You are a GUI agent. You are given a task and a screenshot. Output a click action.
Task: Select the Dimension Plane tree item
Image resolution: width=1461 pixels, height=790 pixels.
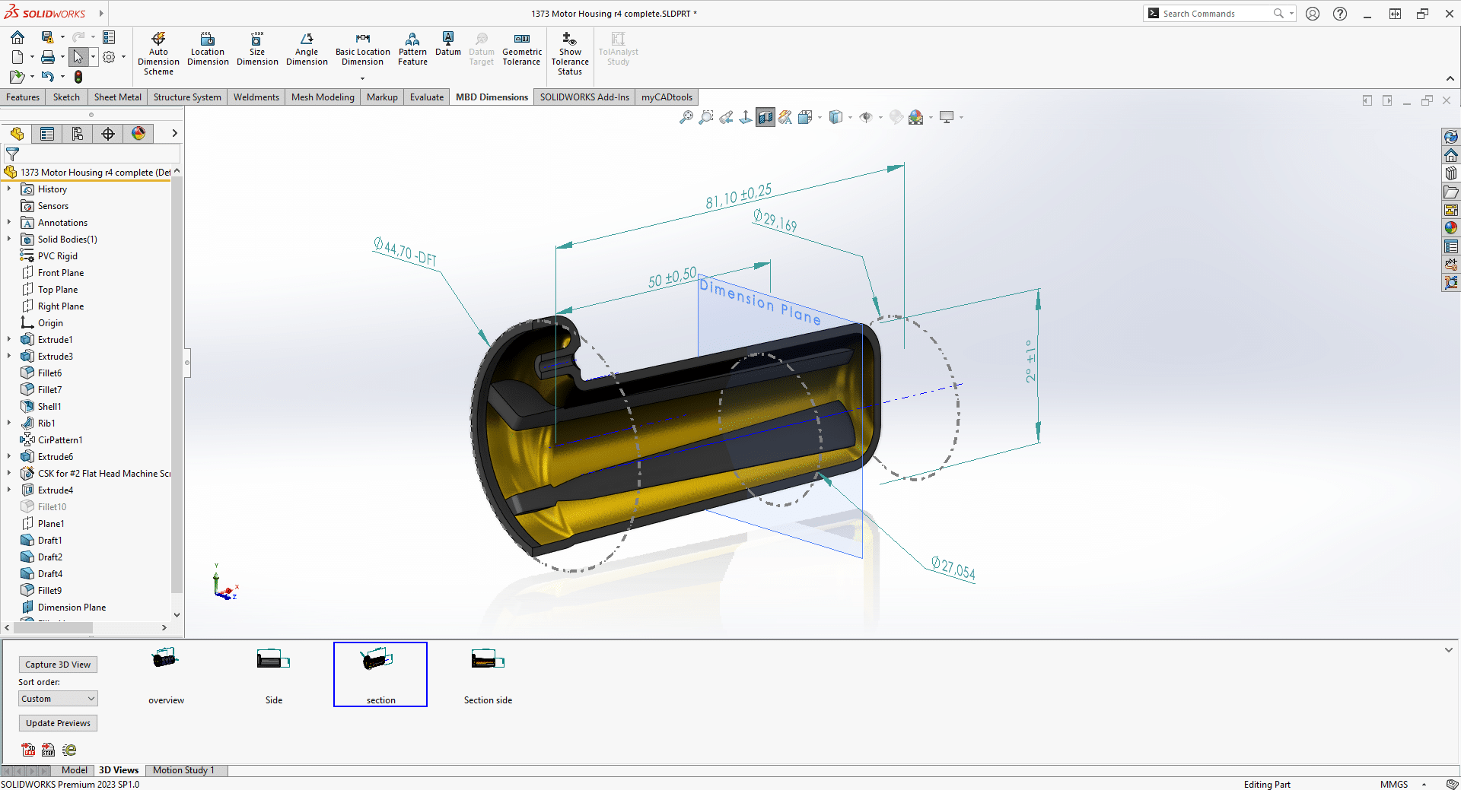72,608
